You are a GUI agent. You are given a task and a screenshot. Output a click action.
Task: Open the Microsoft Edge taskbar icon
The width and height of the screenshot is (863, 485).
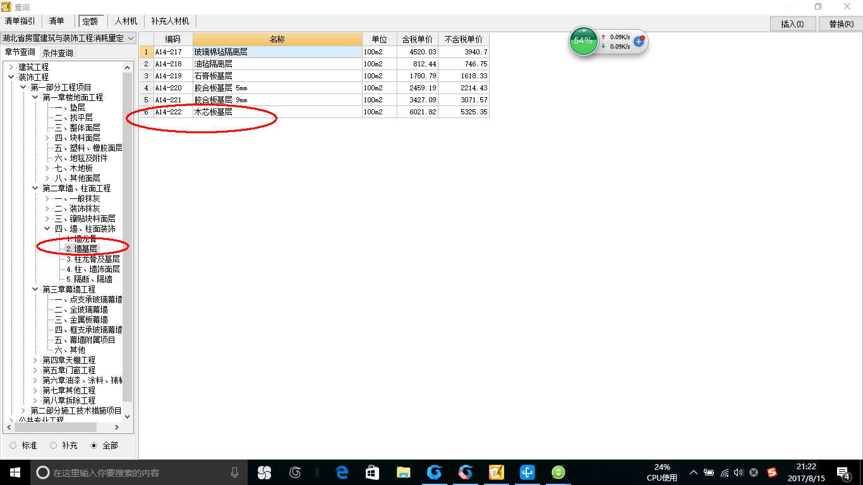(342, 472)
